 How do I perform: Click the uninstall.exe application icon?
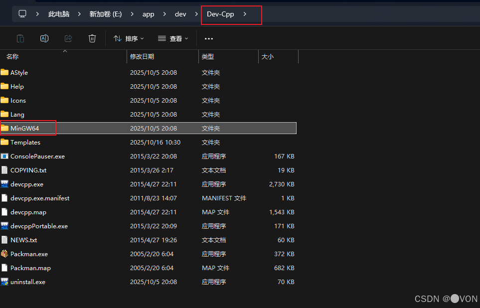pos(4,282)
